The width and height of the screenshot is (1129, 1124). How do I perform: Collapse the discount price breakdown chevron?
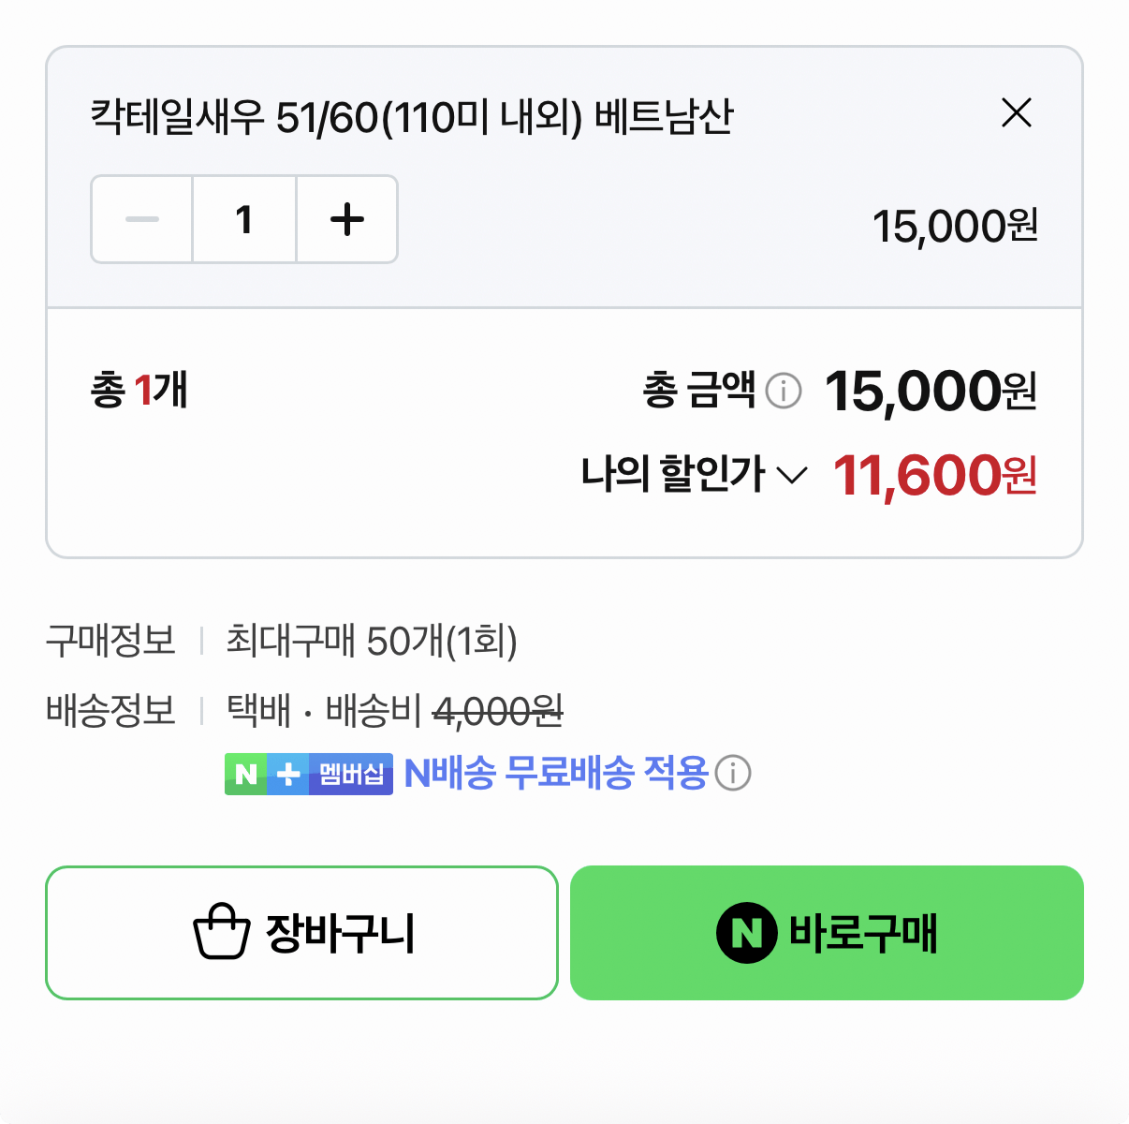791,476
